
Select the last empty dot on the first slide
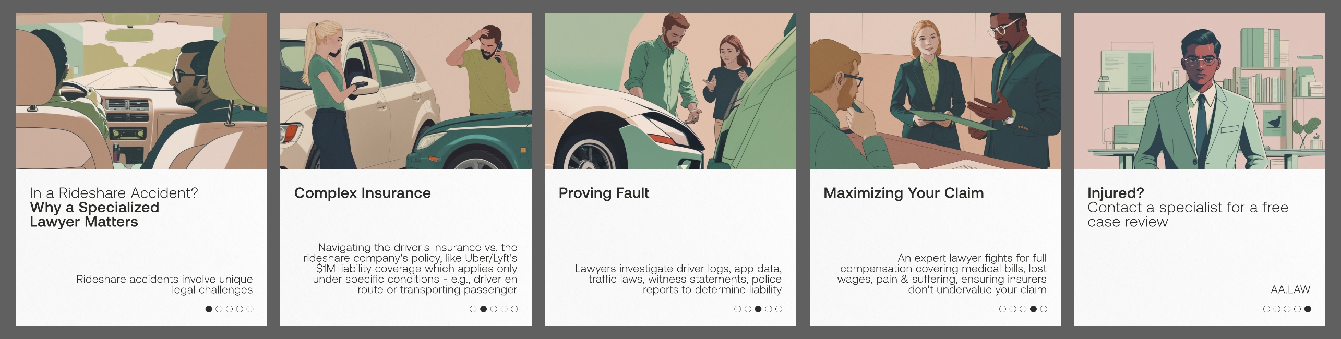pyautogui.click(x=250, y=309)
